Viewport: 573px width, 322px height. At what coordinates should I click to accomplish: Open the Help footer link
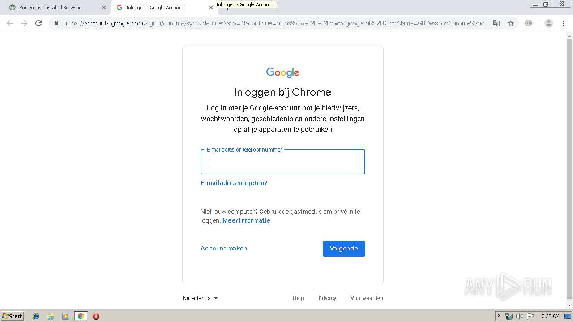coord(298,298)
